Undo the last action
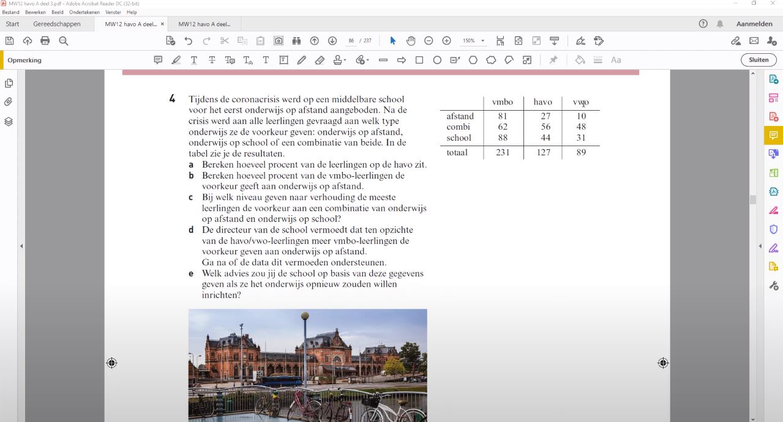 (x=189, y=41)
